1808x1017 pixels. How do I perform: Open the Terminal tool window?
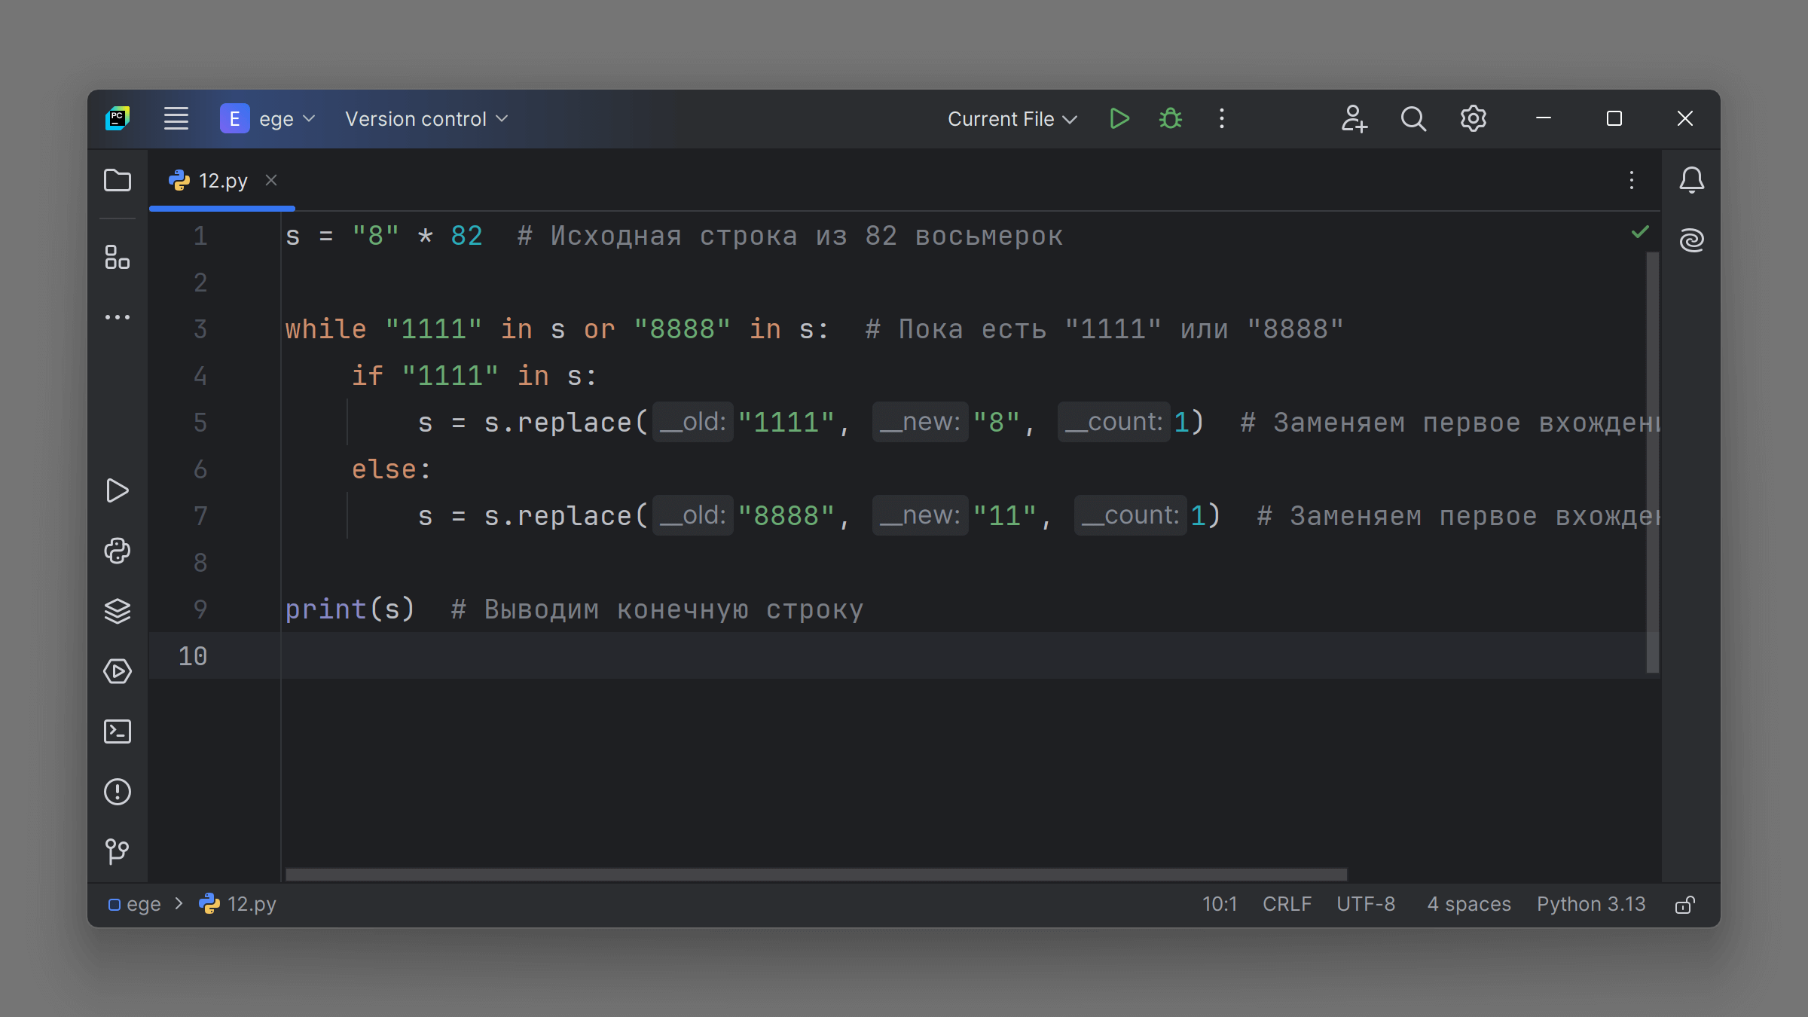pyautogui.click(x=118, y=731)
